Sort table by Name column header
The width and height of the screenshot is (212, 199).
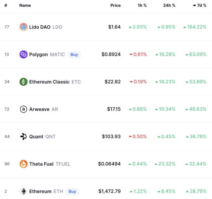click(25, 6)
